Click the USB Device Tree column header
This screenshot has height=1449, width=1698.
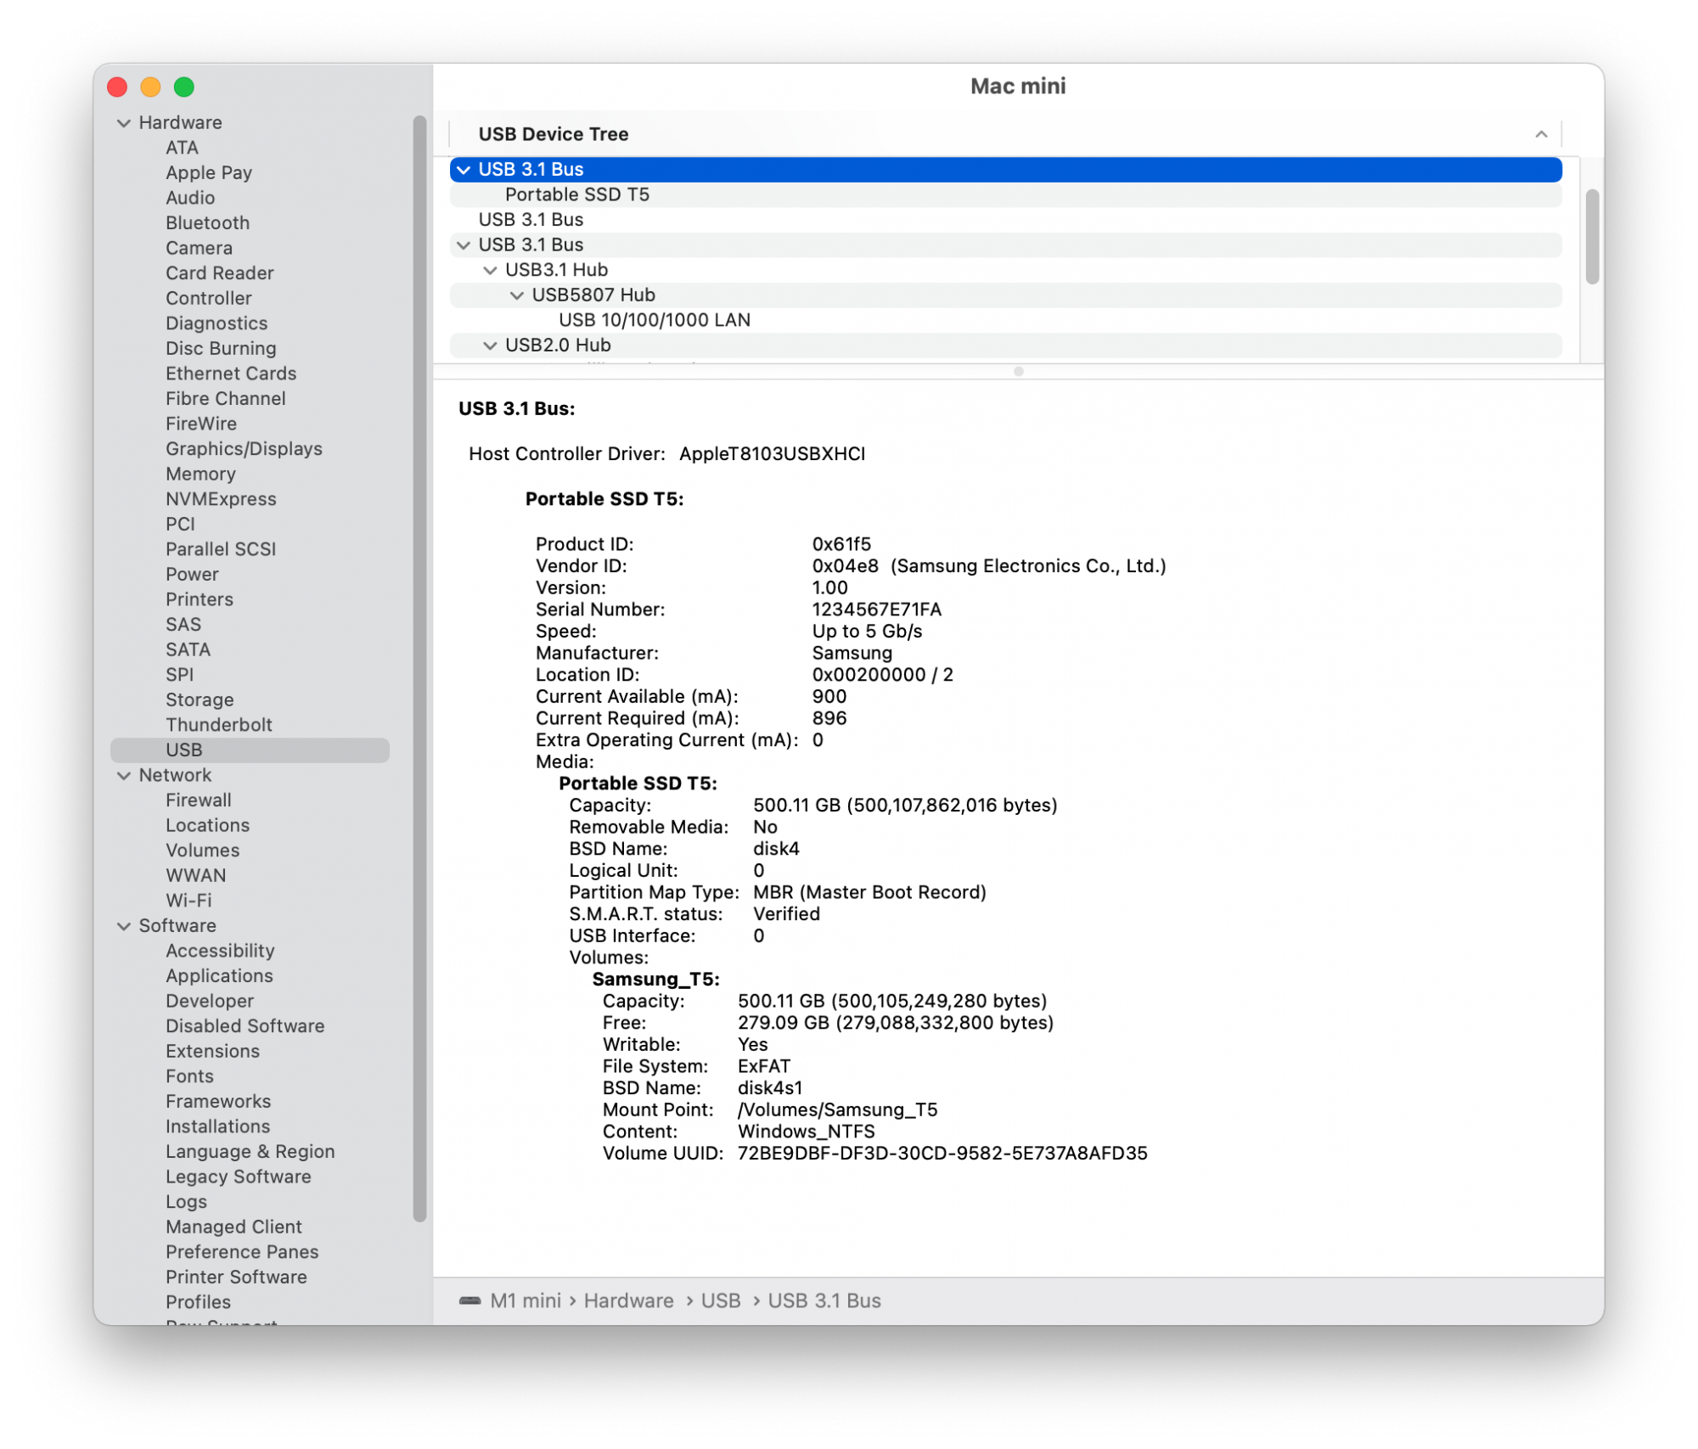point(553,134)
